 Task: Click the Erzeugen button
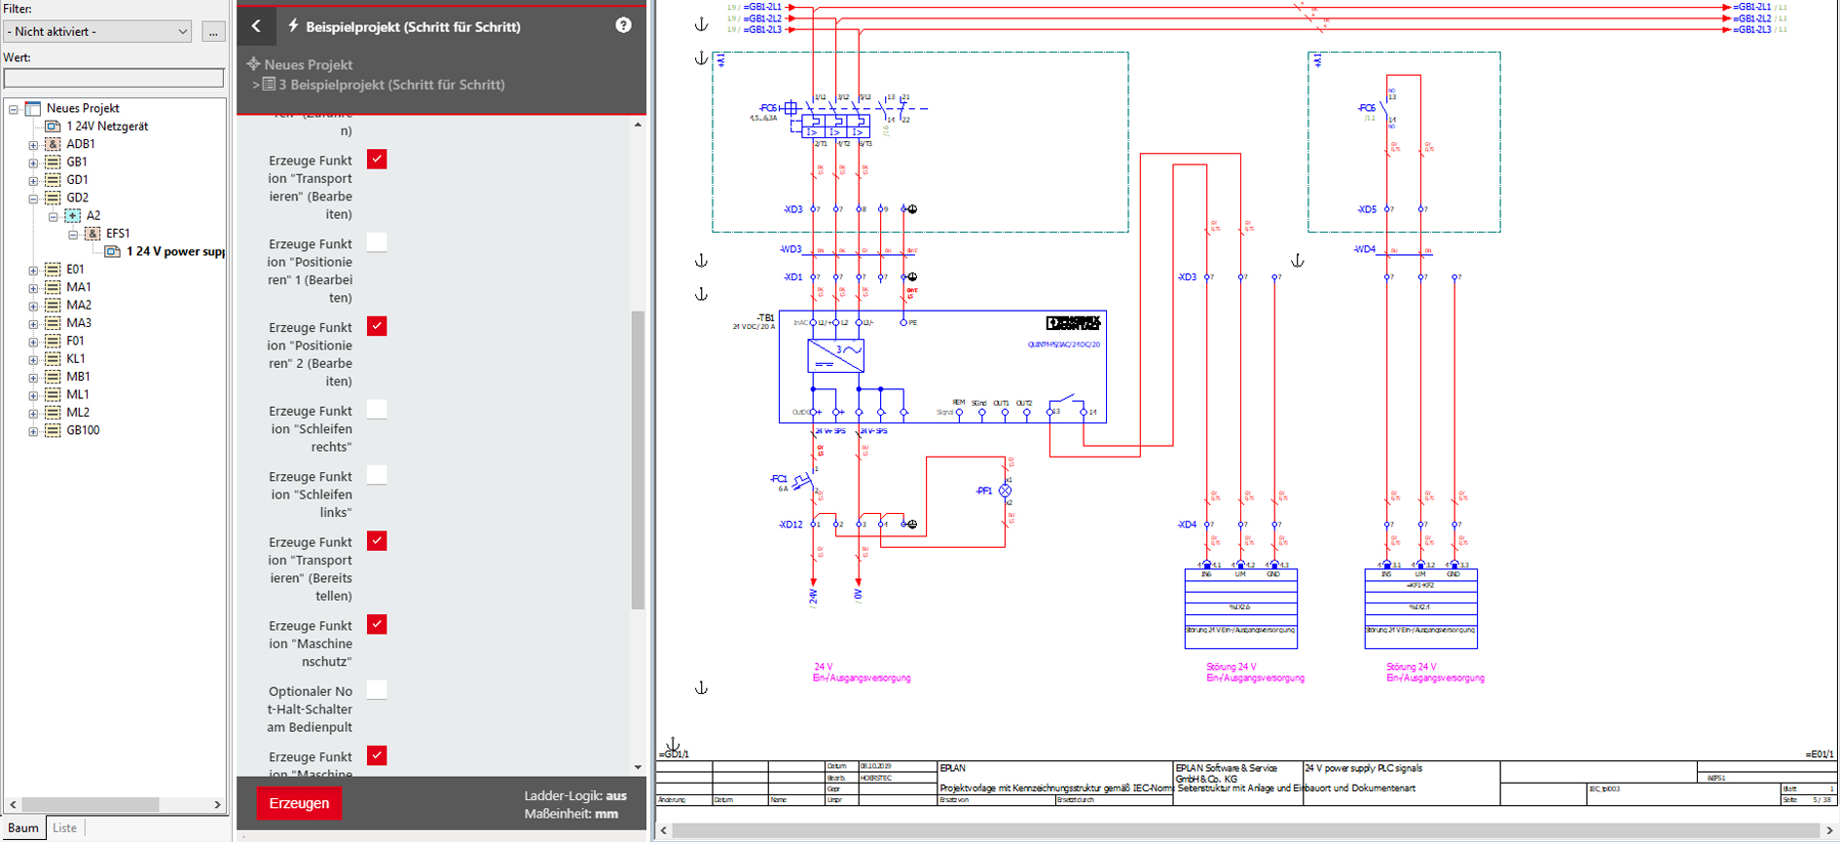pos(299,803)
